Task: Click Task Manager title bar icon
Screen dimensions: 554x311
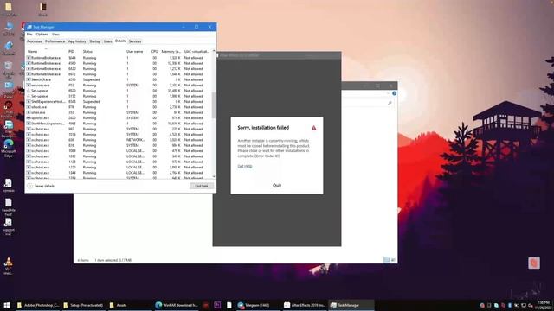Action: point(29,27)
